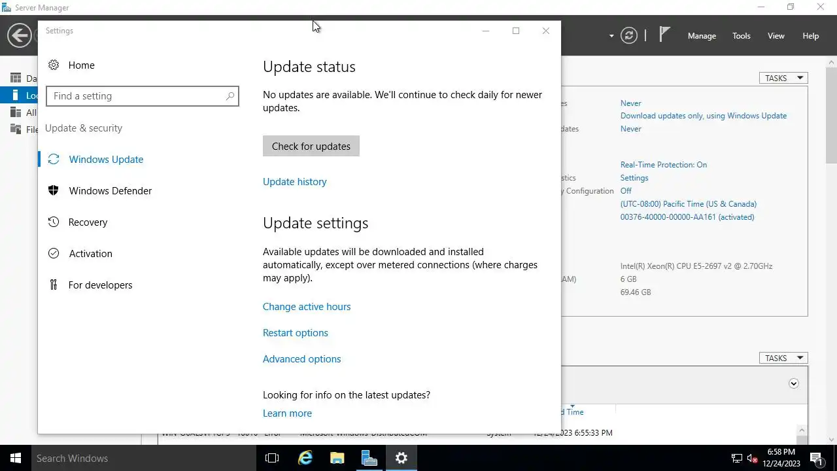Screen dimensions: 837x471
Task: Click the network icon in system tray
Action: 736,459
